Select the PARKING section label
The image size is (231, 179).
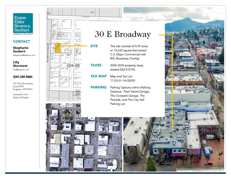pyautogui.click(x=98, y=87)
